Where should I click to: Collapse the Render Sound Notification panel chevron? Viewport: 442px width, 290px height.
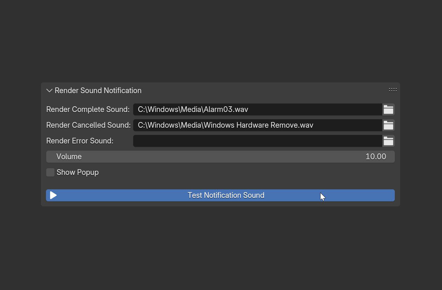(49, 91)
